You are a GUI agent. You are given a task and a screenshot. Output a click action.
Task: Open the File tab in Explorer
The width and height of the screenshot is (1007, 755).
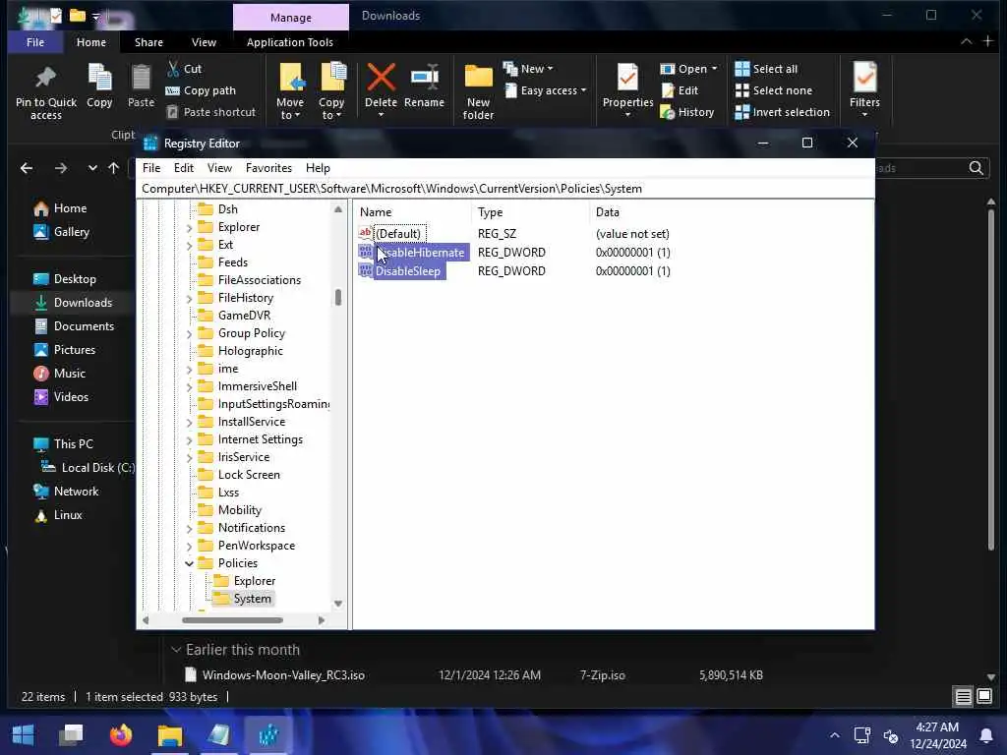35,42
